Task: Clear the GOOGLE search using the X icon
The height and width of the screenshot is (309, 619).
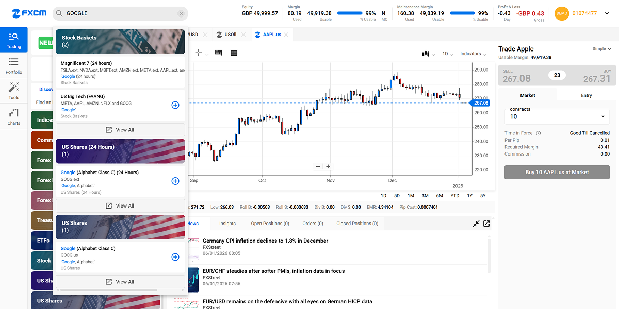Action: pyautogui.click(x=181, y=13)
